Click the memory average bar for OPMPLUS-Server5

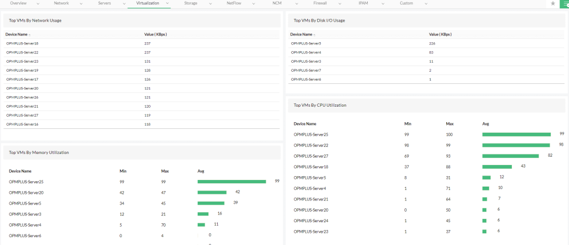pos(211,203)
